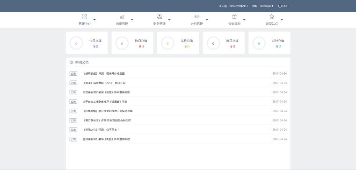Click the 今日充值 label
Image resolution: width=356 pixels, height=170 pixels.
click(95, 41)
